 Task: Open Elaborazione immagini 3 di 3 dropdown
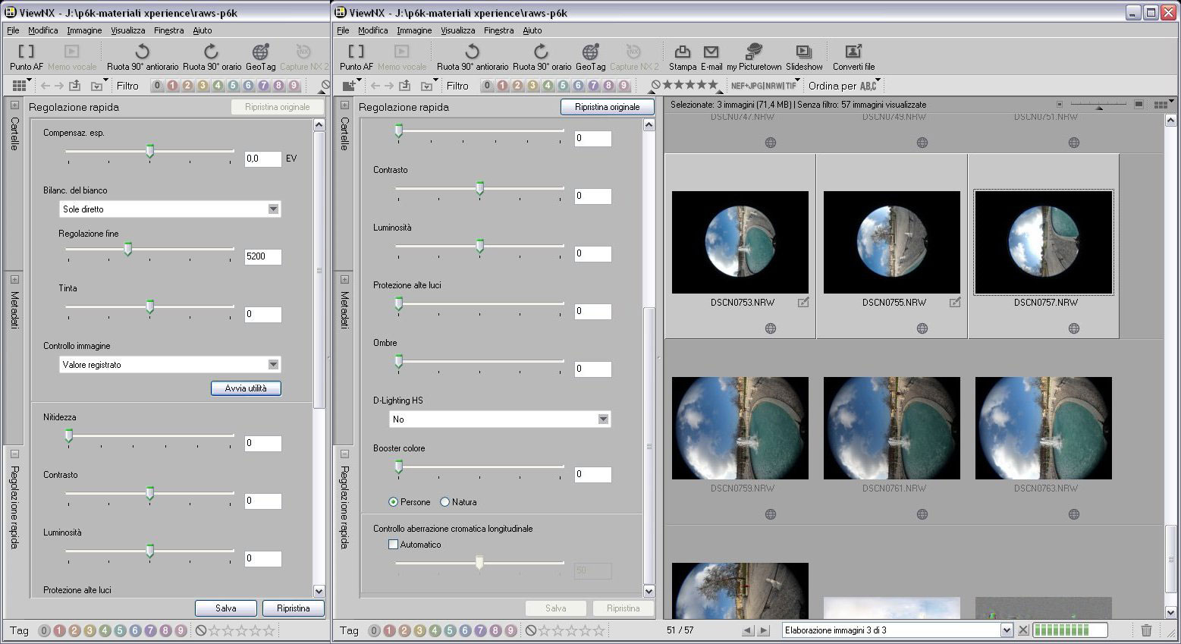click(897, 630)
